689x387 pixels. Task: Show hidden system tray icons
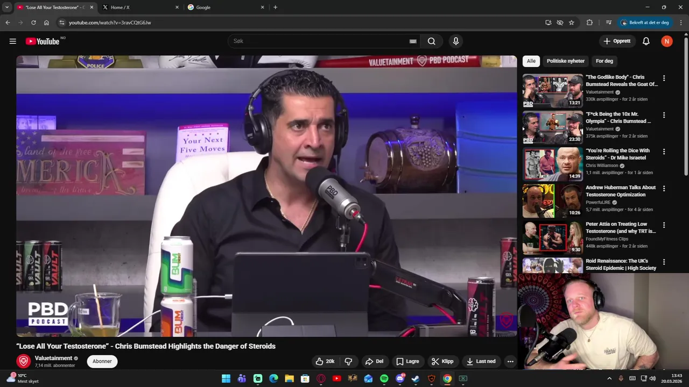click(x=609, y=378)
